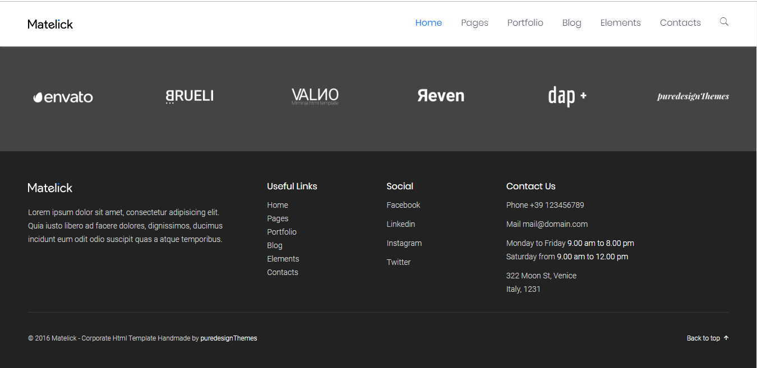Go to Contacts in the top navigation
Viewport: 757px width, 368px height.
[x=680, y=23]
